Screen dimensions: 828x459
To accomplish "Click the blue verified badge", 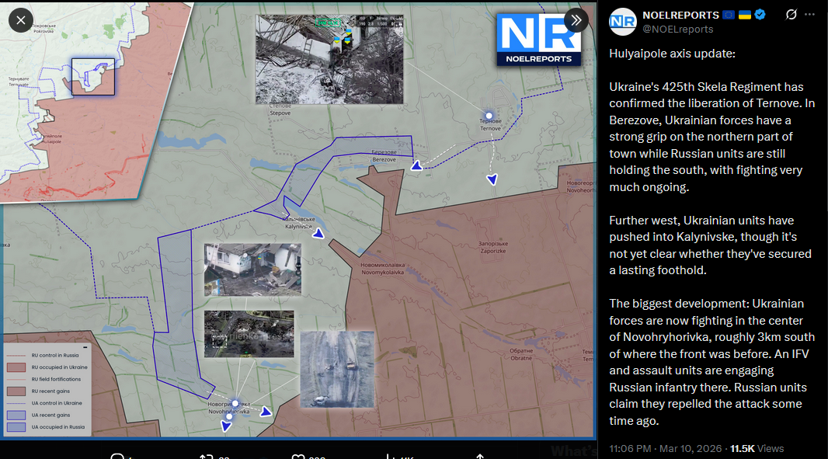I will pos(760,15).
